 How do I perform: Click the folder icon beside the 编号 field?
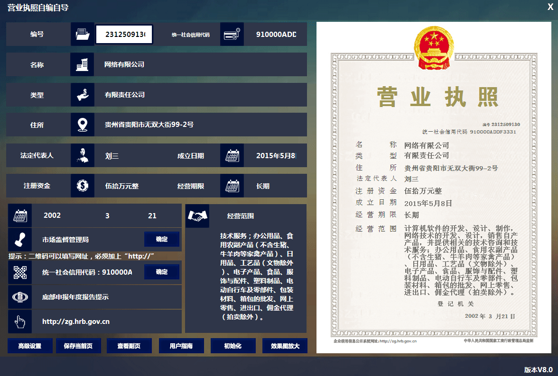click(x=82, y=34)
